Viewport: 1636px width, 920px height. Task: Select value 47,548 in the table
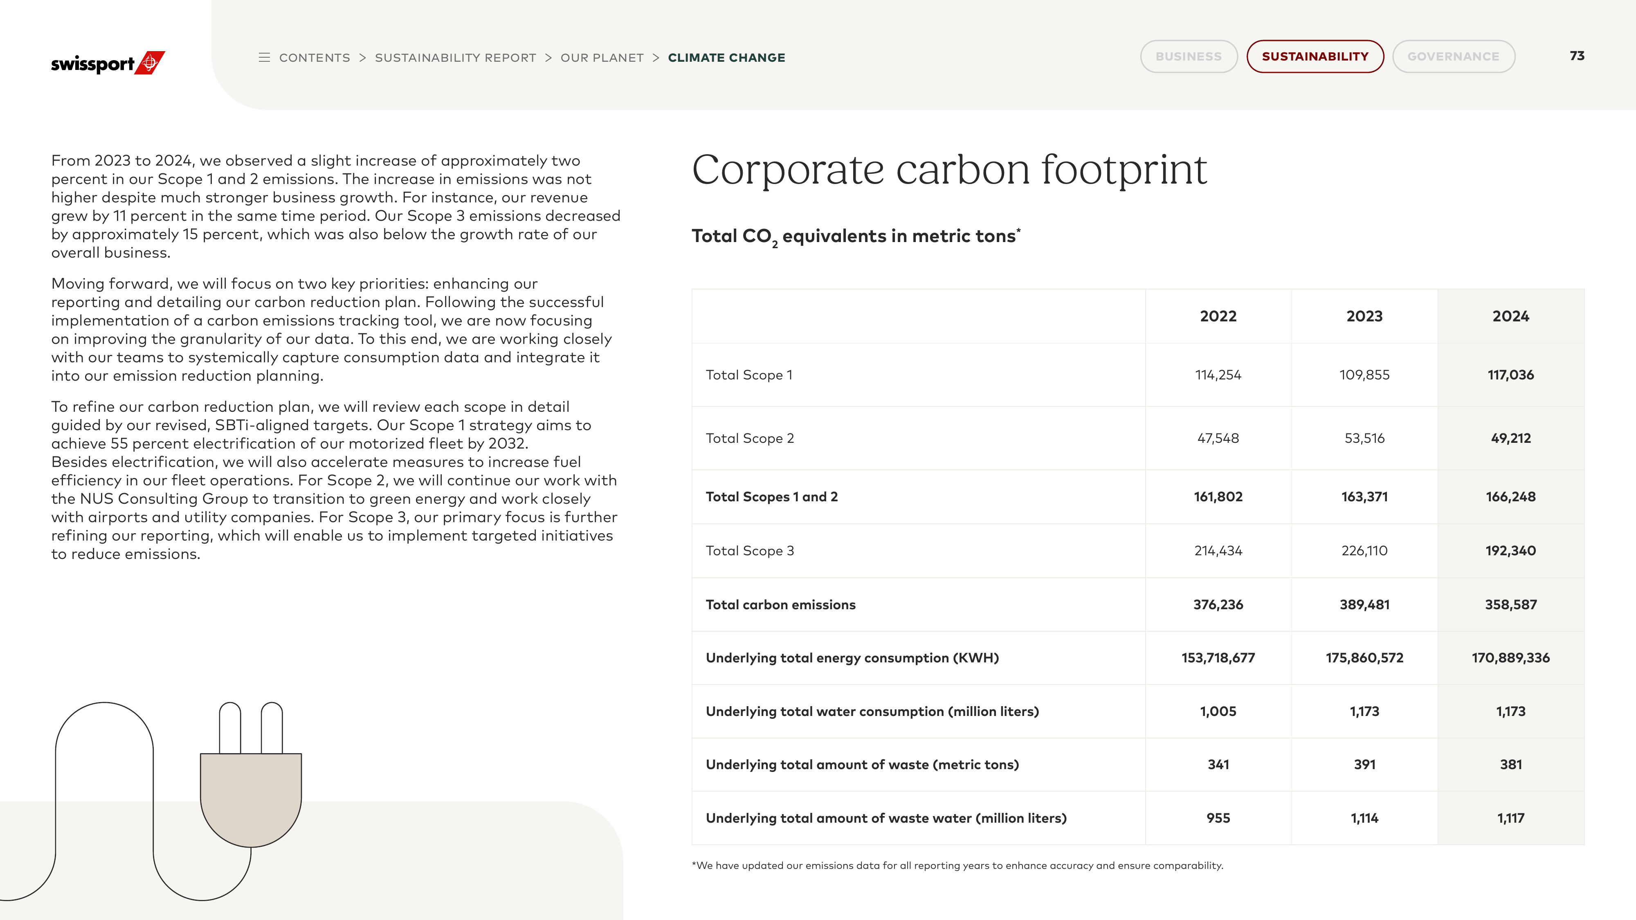1218,439
